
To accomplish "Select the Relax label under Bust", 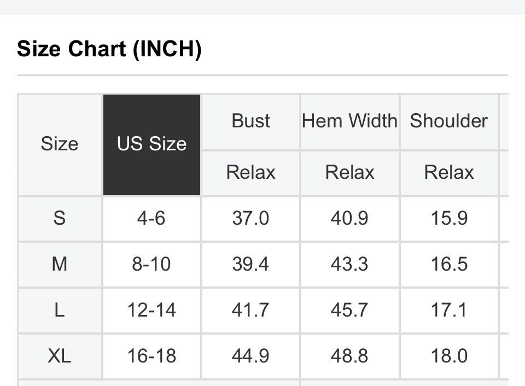I will tap(250, 173).
